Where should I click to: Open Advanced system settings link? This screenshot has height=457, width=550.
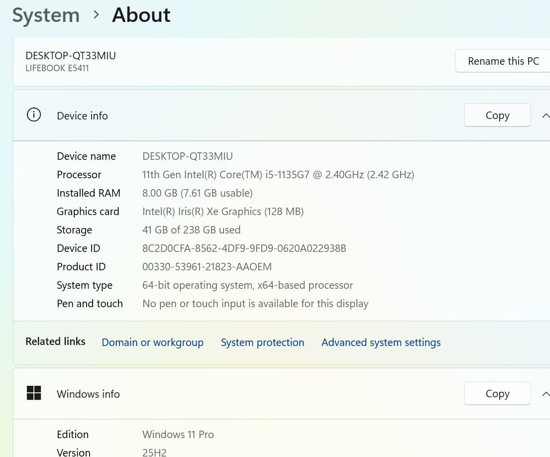pos(381,342)
